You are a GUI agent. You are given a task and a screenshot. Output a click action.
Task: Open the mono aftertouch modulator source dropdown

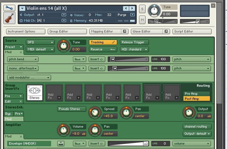(23, 68)
